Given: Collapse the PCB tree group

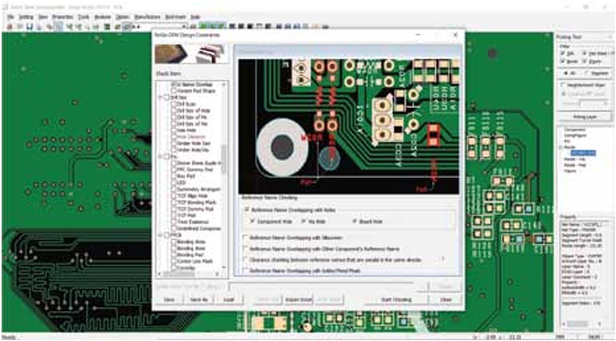Looking at the screenshot, I should pos(160,235).
